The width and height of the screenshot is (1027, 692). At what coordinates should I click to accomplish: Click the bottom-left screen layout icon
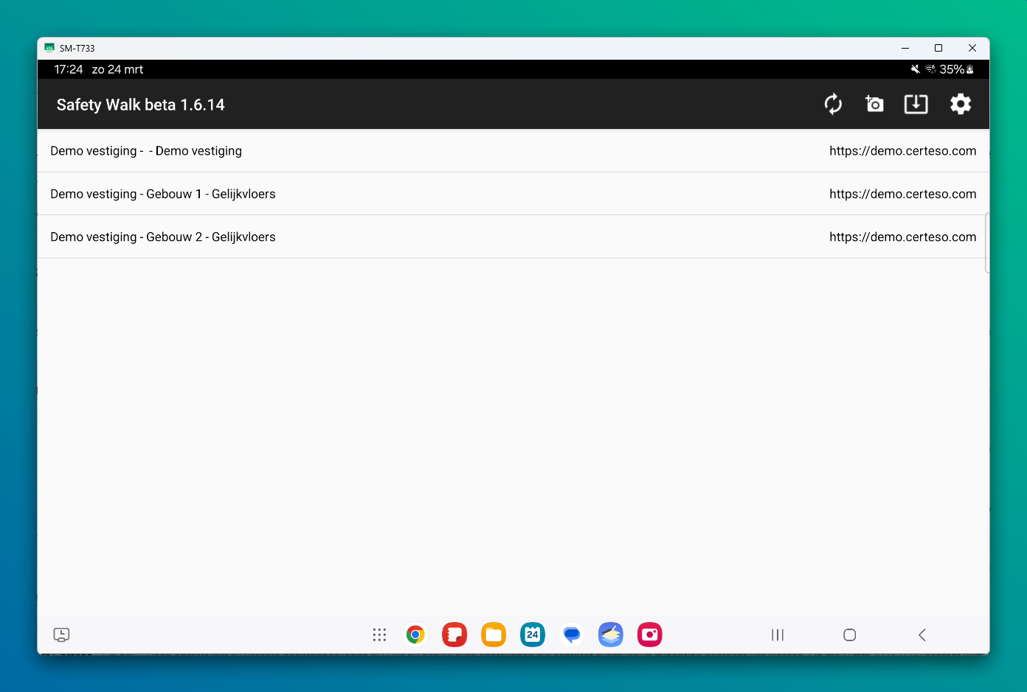pyautogui.click(x=61, y=635)
